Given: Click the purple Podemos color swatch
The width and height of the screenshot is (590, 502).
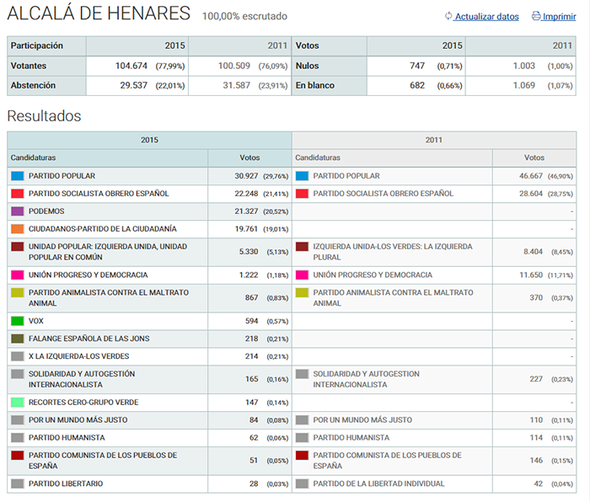Looking at the screenshot, I should [18, 211].
